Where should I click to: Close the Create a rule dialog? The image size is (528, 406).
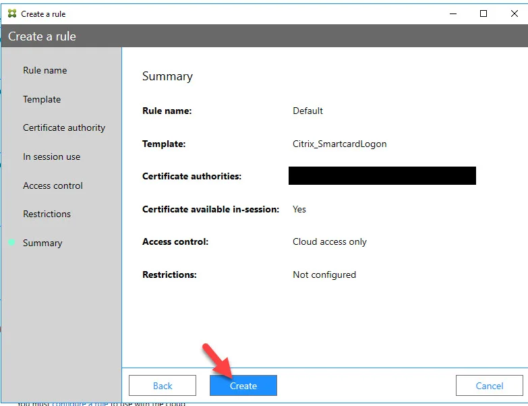(x=514, y=13)
